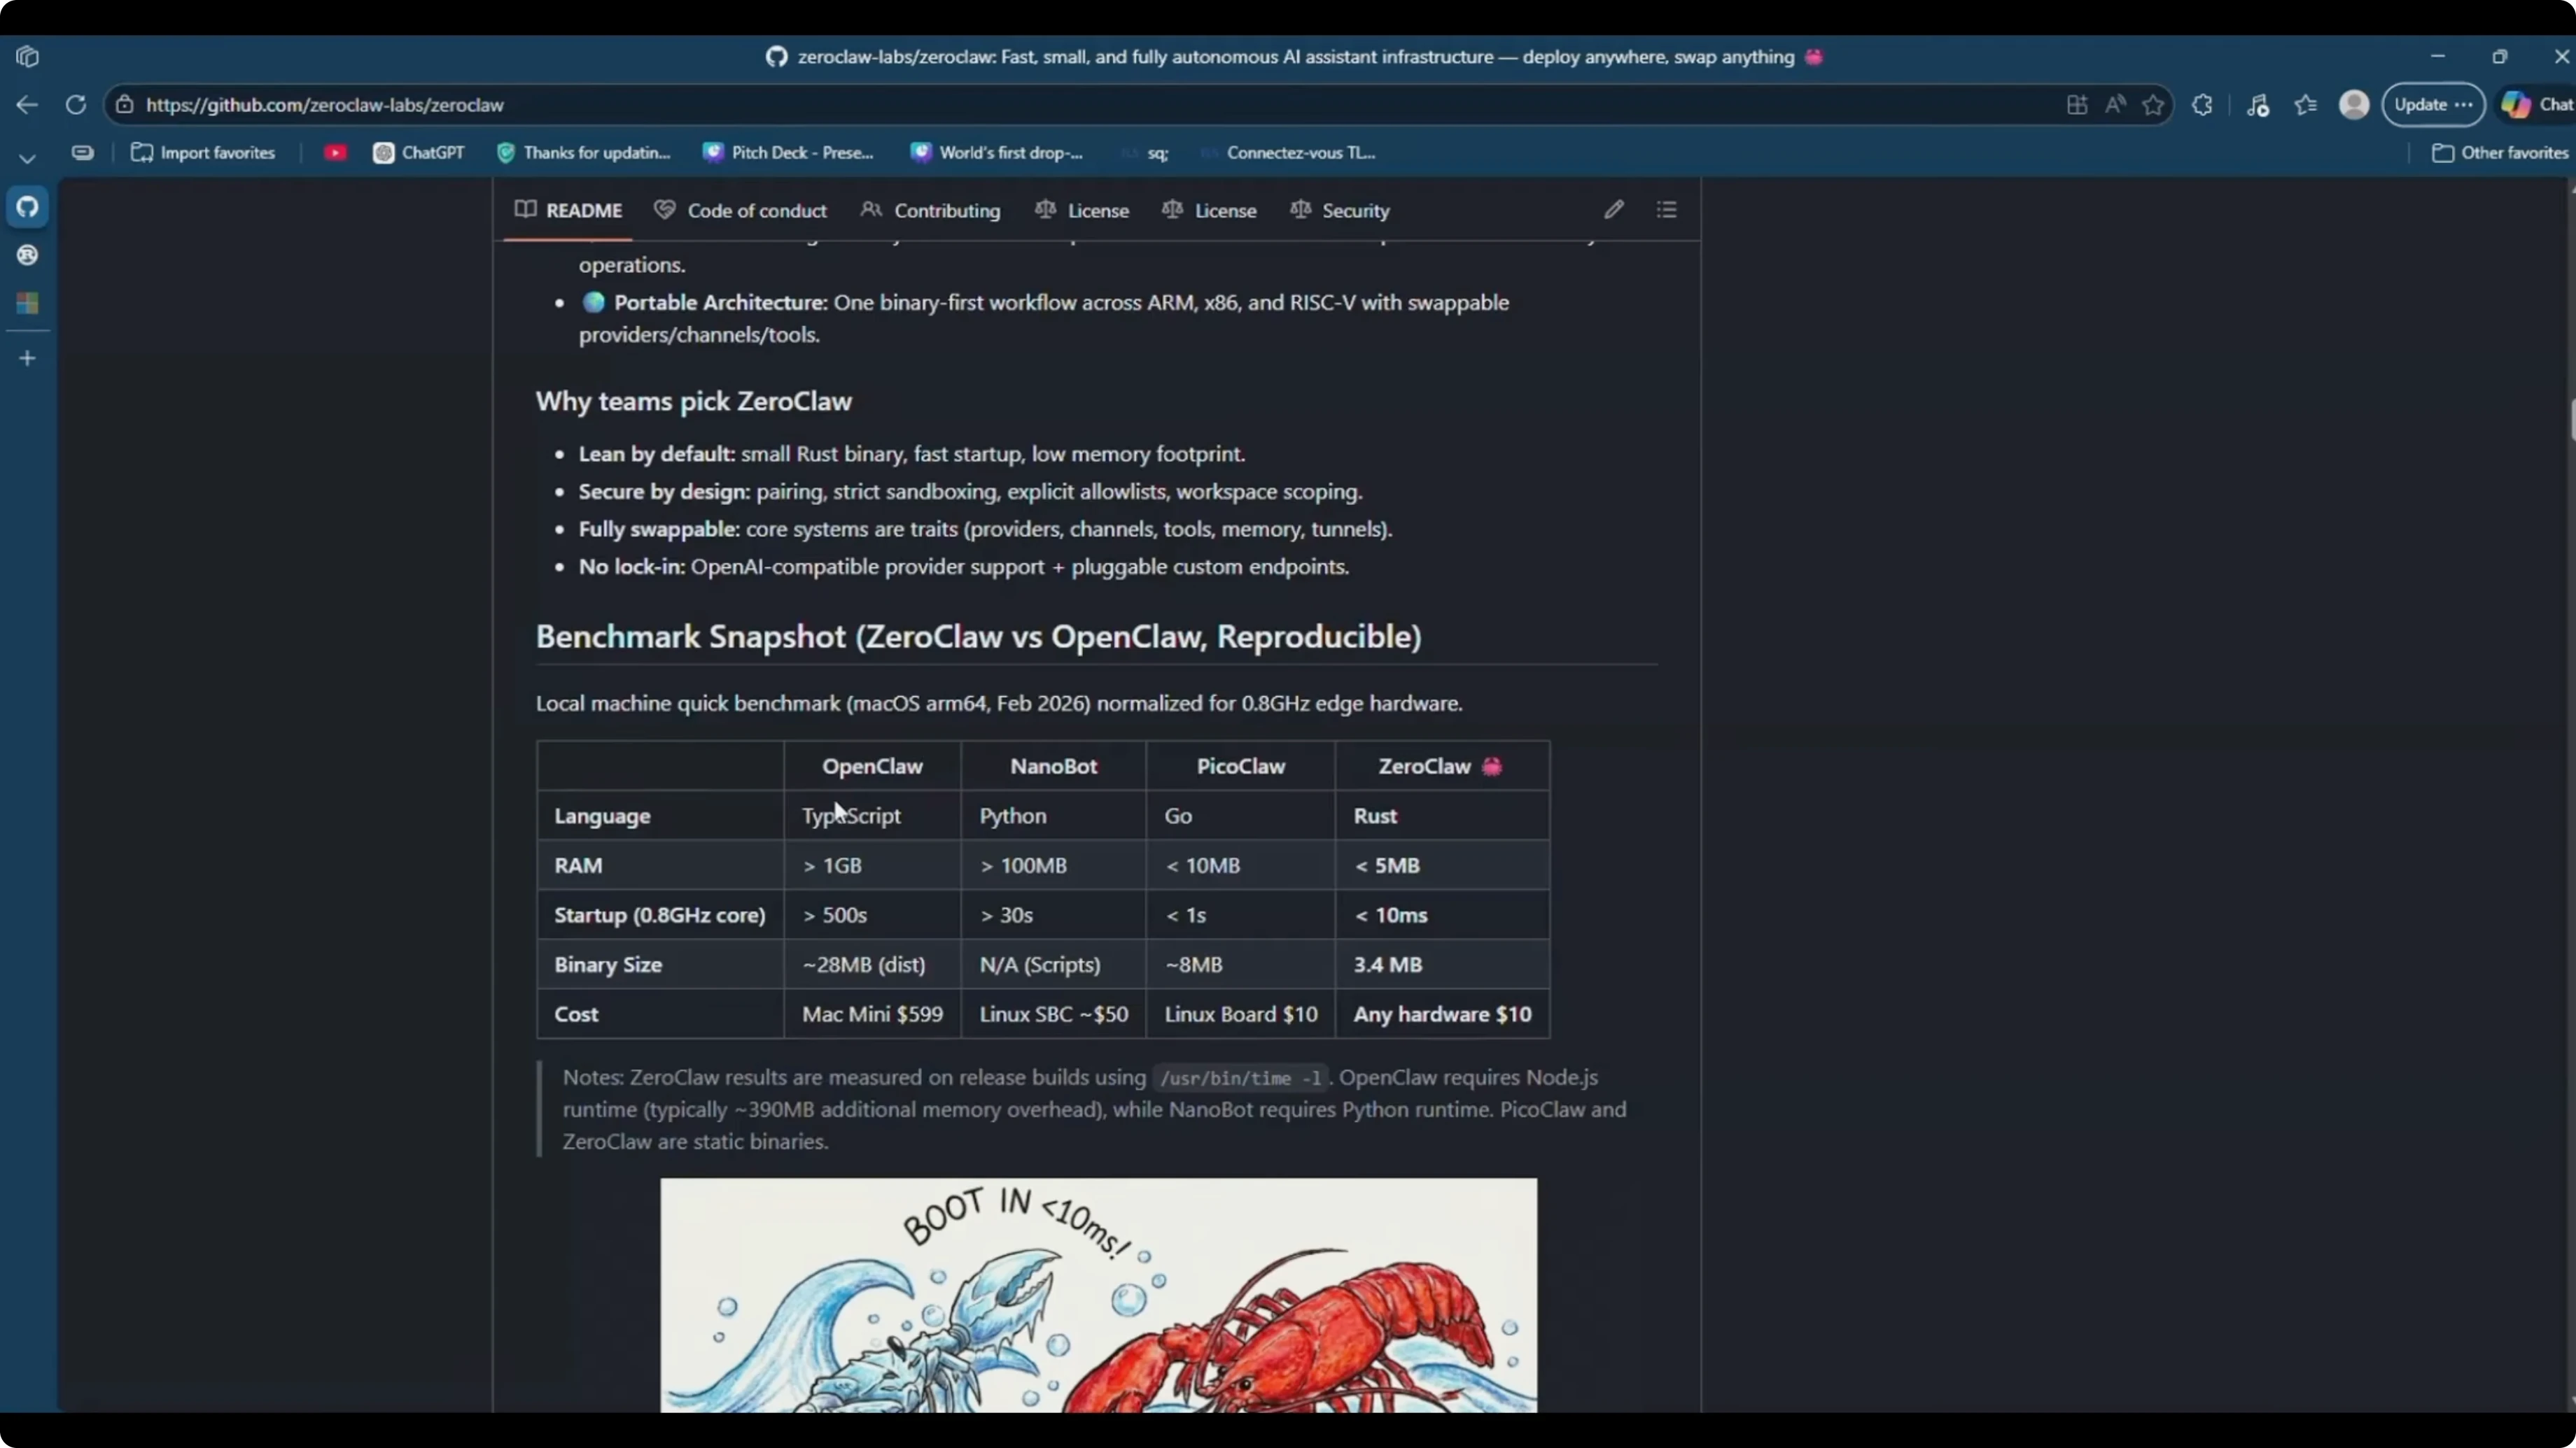
Task: Reload the page with refresh icon
Action: pos(76,105)
